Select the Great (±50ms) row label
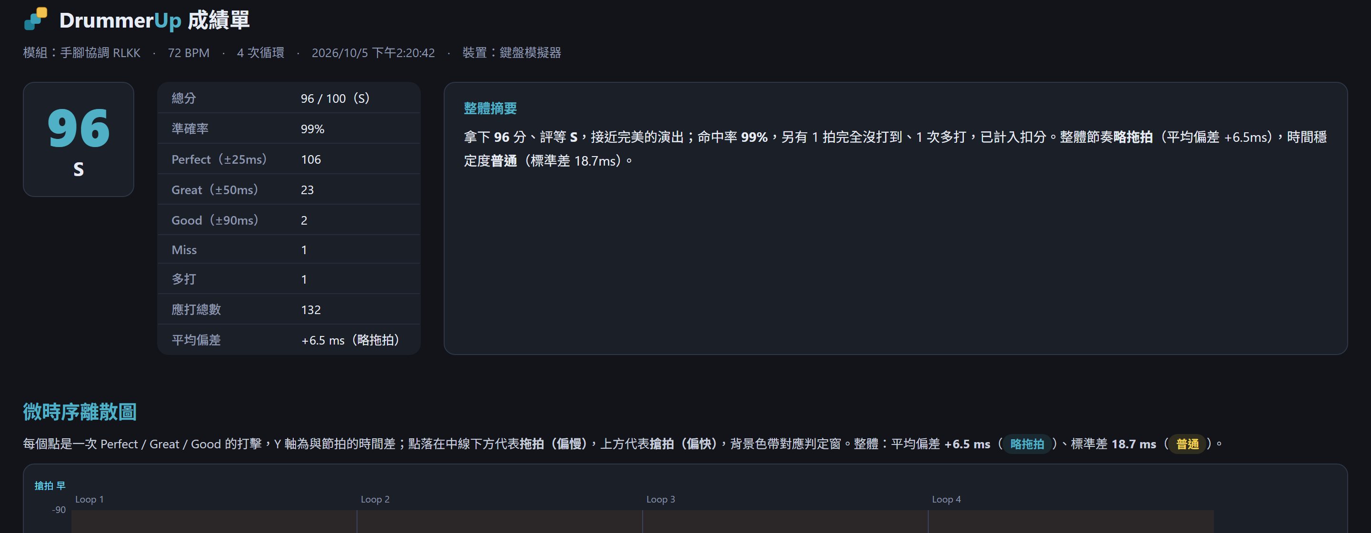1371x533 pixels. (215, 189)
